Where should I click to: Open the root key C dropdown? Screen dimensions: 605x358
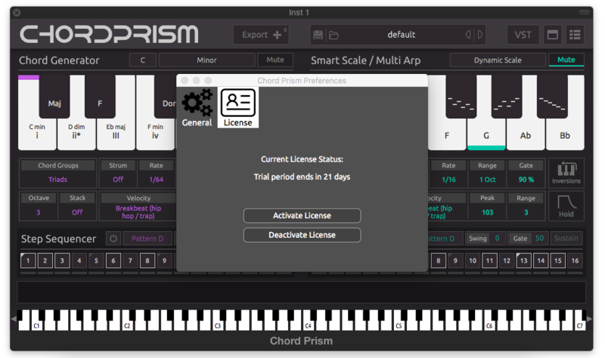coord(143,60)
